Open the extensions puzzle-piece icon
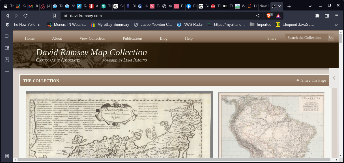 (317, 16)
